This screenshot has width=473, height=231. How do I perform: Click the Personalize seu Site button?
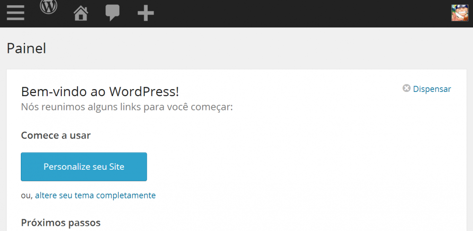pyautogui.click(x=84, y=166)
